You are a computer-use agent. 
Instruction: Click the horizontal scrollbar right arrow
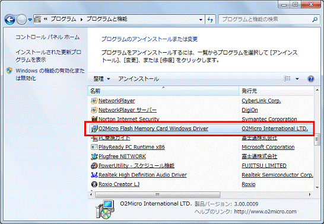click(310, 194)
